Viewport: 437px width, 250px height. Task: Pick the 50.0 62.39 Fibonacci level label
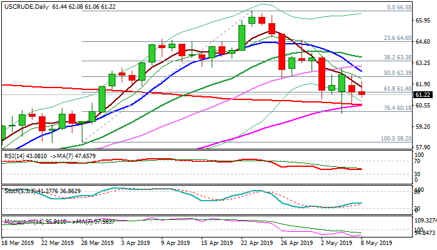[x=397, y=73]
